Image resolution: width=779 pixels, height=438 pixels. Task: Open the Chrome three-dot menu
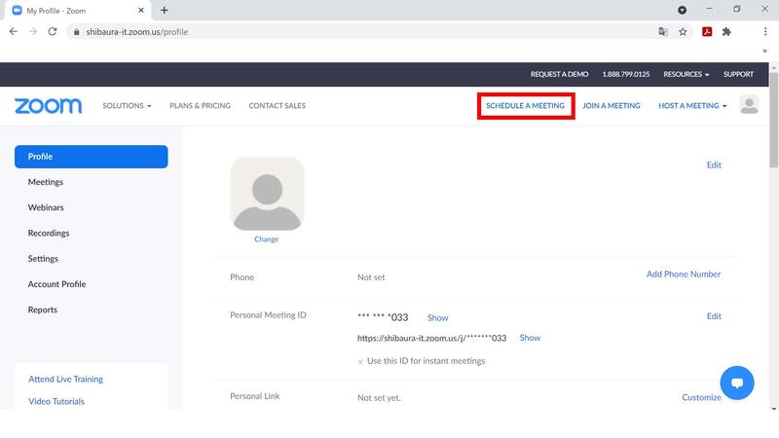pyautogui.click(x=765, y=32)
